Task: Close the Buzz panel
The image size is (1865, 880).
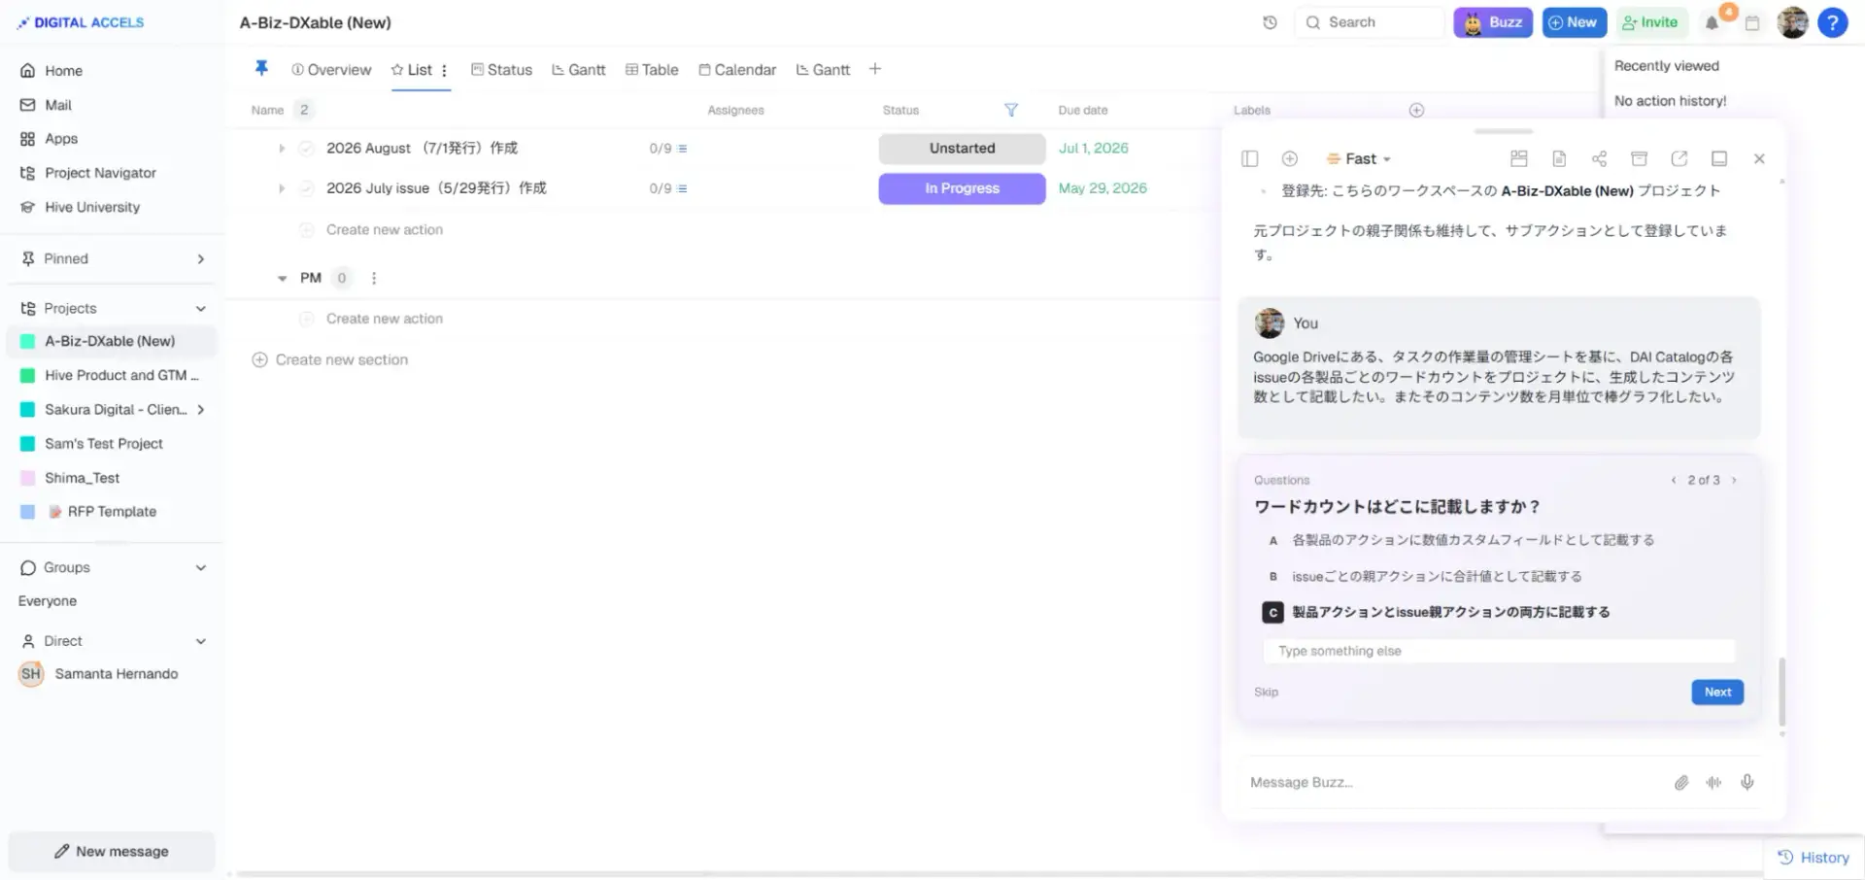Action: coord(1759,158)
